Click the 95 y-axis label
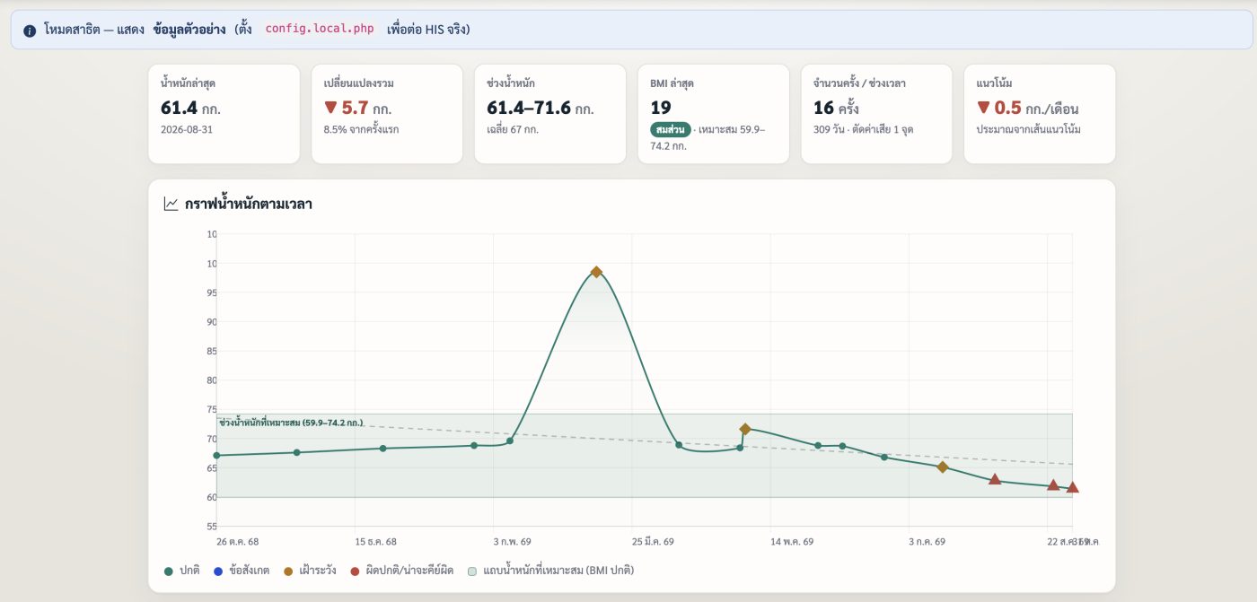The image size is (1257, 602). [x=211, y=292]
